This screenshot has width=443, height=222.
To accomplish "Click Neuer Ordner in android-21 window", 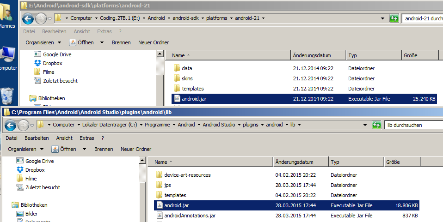I will click(154, 42).
